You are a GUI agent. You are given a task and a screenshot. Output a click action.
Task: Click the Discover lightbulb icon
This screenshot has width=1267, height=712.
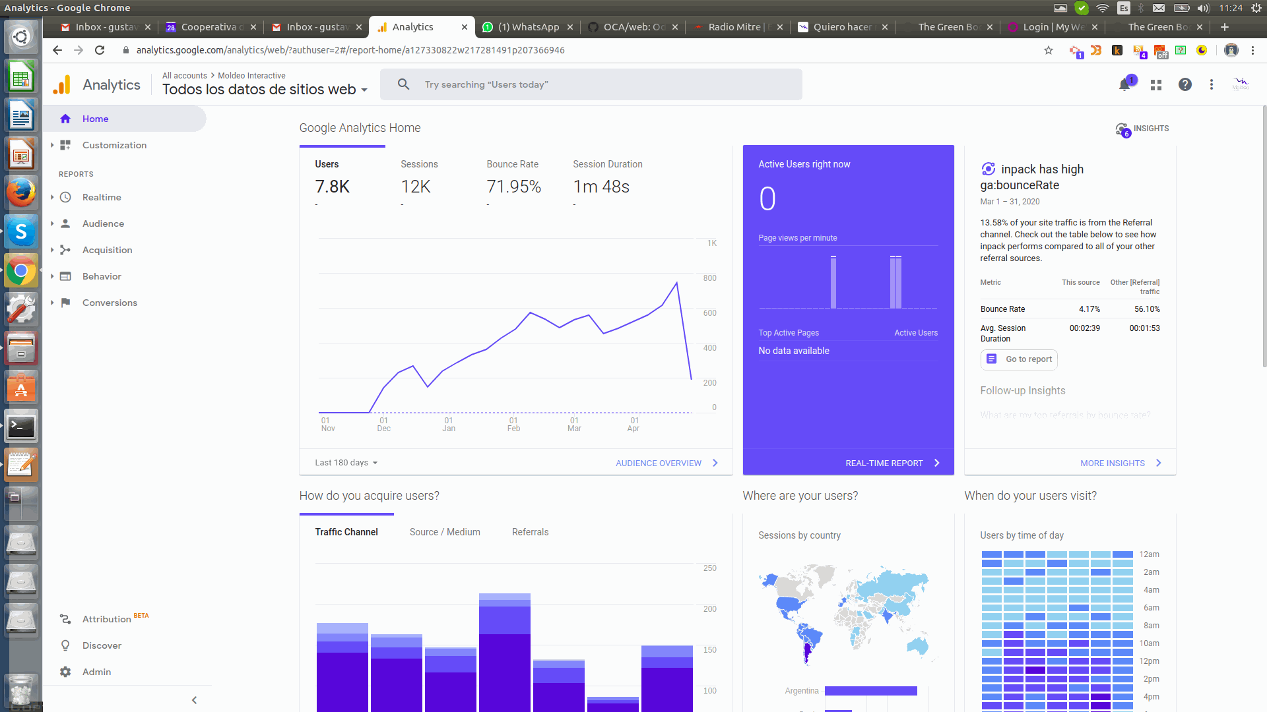(x=65, y=645)
